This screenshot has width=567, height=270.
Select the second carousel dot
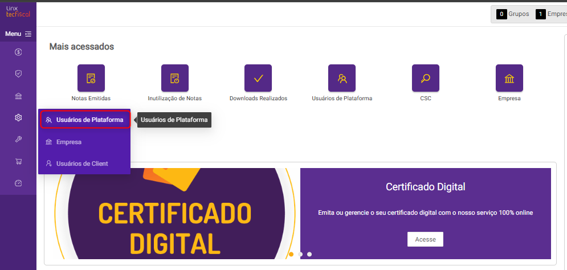300,254
